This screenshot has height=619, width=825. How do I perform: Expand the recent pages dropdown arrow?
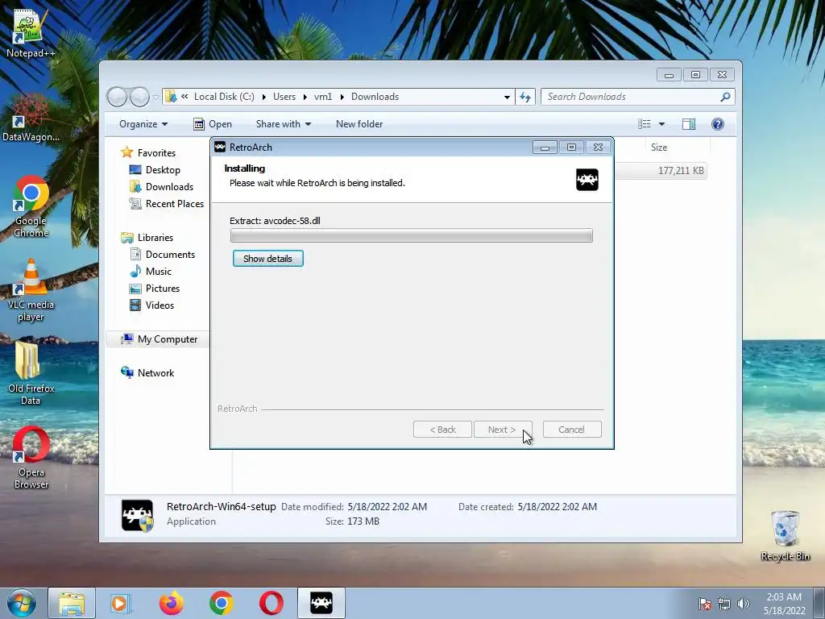pos(155,97)
